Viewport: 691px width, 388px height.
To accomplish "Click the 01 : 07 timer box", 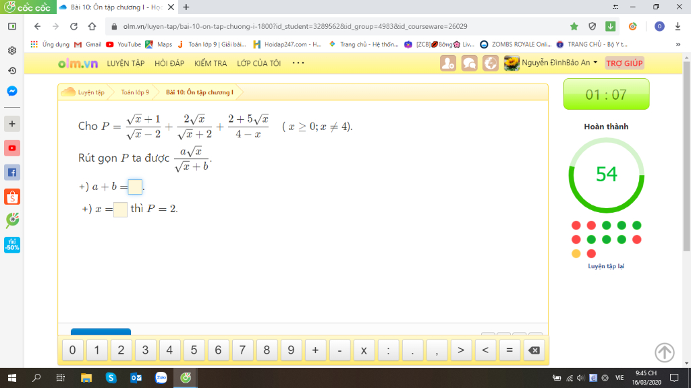I will pos(607,94).
